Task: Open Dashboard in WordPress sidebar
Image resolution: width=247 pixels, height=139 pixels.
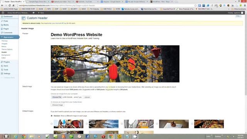Action: click(8, 17)
